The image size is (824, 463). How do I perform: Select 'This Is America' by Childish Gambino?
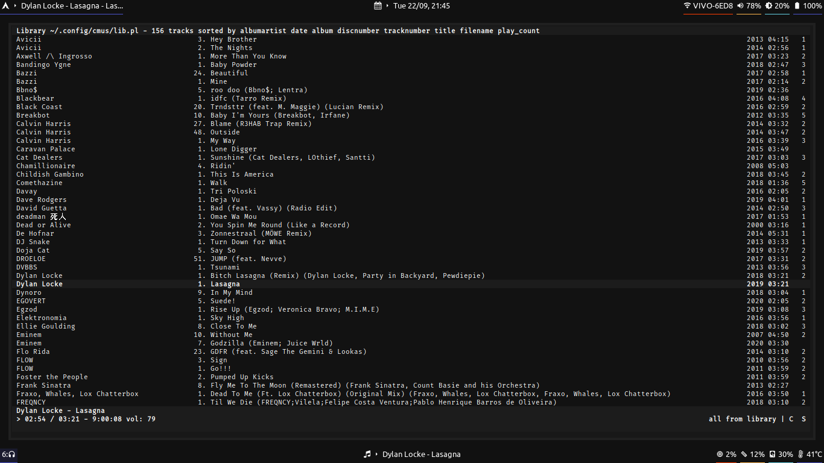click(412, 174)
